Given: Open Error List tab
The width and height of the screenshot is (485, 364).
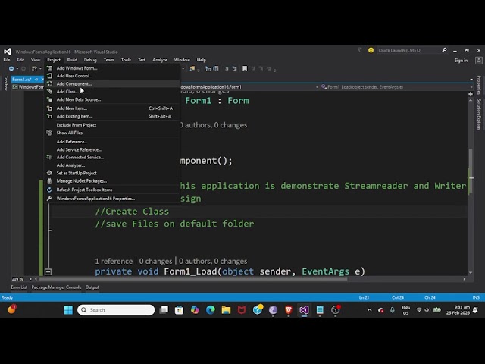Looking at the screenshot, I should [19, 287].
